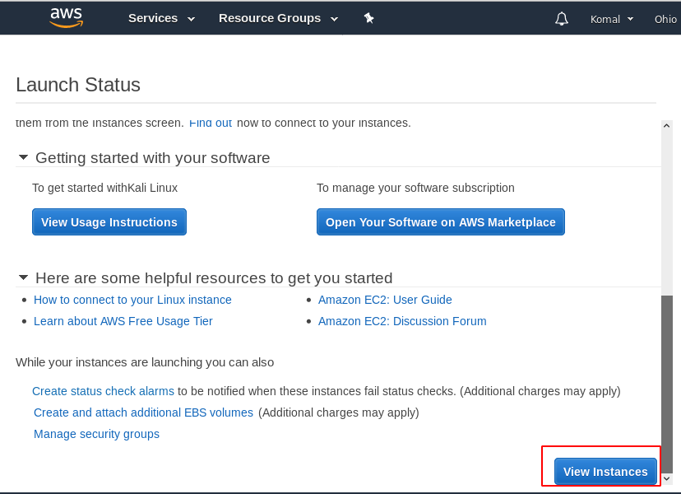Collapse the Getting started with your software section
The height and width of the screenshot is (494, 681).
(x=23, y=157)
